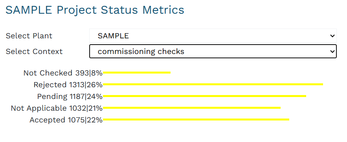
Task: Click the Select Context field label
Action: coord(34,52)
